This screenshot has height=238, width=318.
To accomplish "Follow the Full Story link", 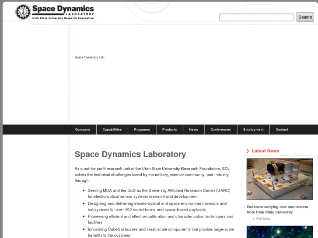I will pyautogui.click(x=263, y=219).
